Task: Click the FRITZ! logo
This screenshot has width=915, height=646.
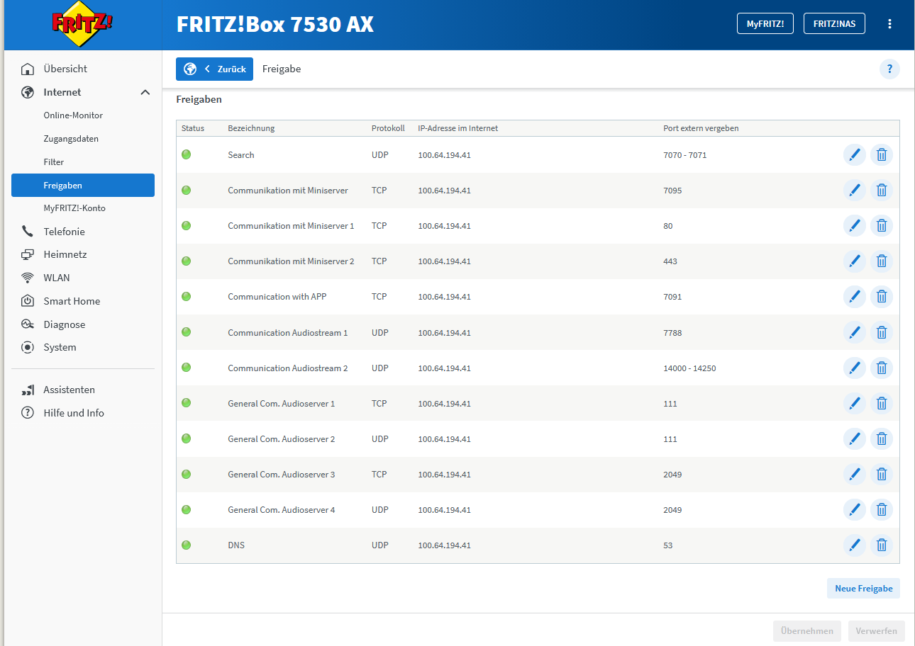Action: tap(82, 25)
